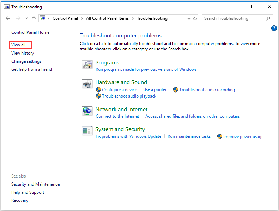This screenshot has width=279, height=211.
Task: Click shield icon beside Troubleshoot audio recording
Action: [176, 90]
